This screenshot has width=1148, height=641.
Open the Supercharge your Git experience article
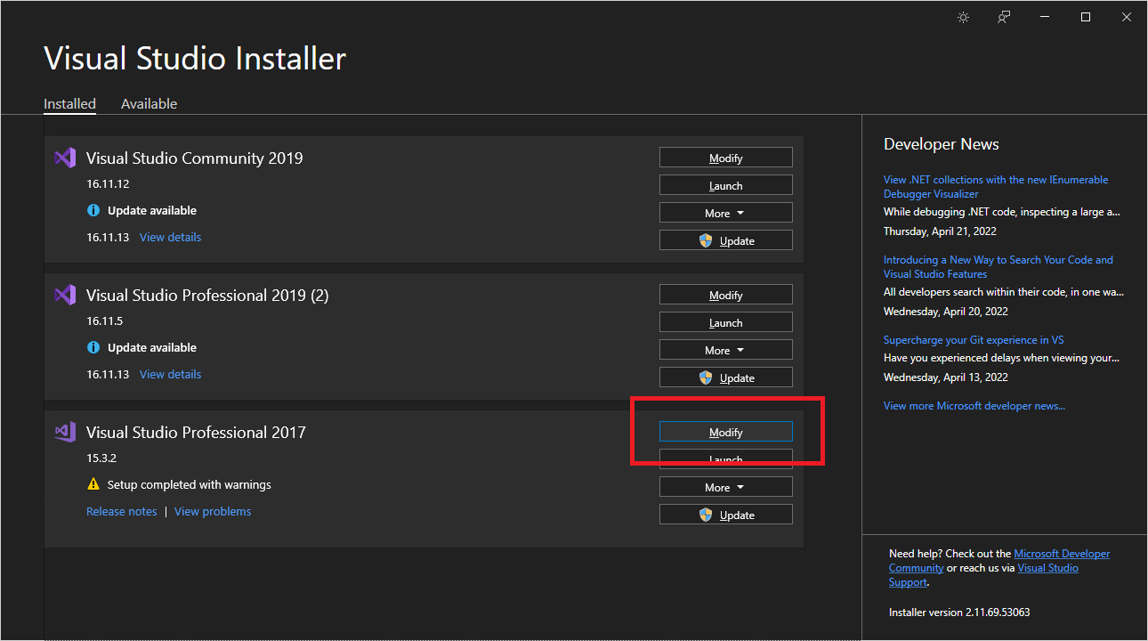click(974, 339)
